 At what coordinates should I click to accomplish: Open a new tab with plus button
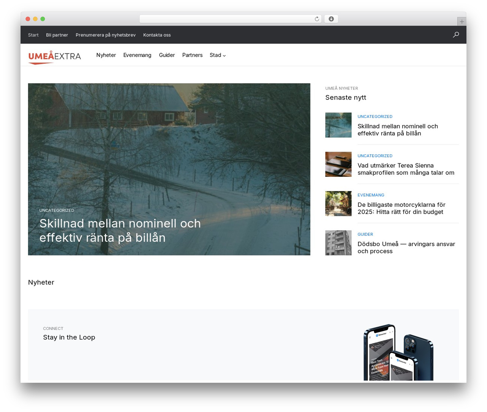[462, 22]
